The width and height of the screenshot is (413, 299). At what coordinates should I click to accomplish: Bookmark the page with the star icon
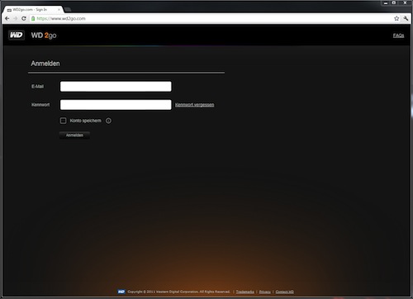tap(396, 18)
